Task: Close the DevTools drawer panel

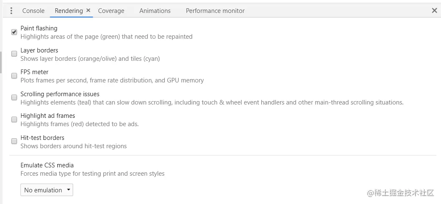Action: 434,11
